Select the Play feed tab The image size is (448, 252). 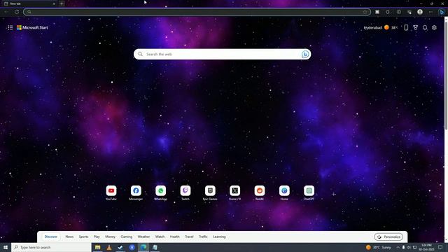(x=97, y=237)
